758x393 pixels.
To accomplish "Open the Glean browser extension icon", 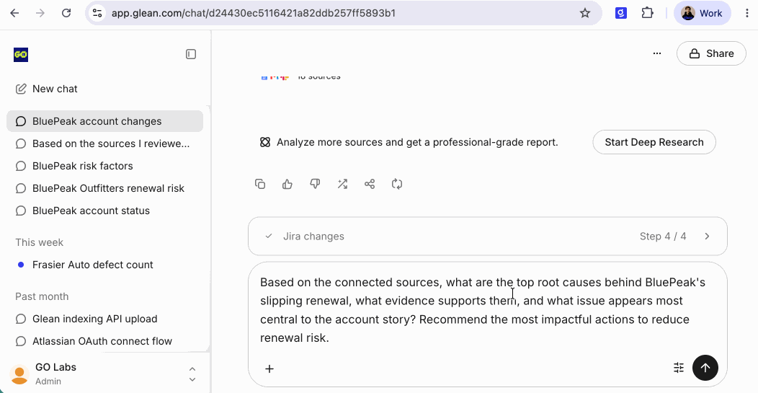I will point(620,13).
